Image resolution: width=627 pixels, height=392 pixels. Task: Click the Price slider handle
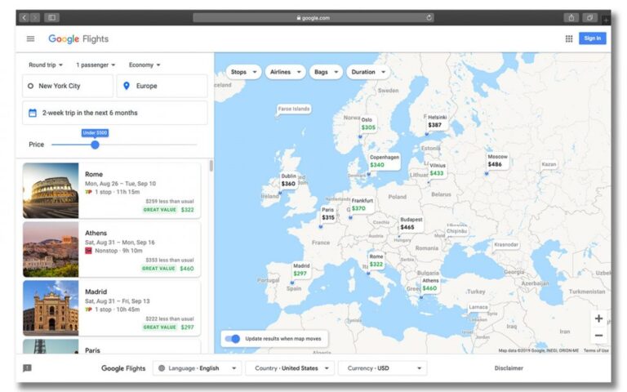coord(95,145)
